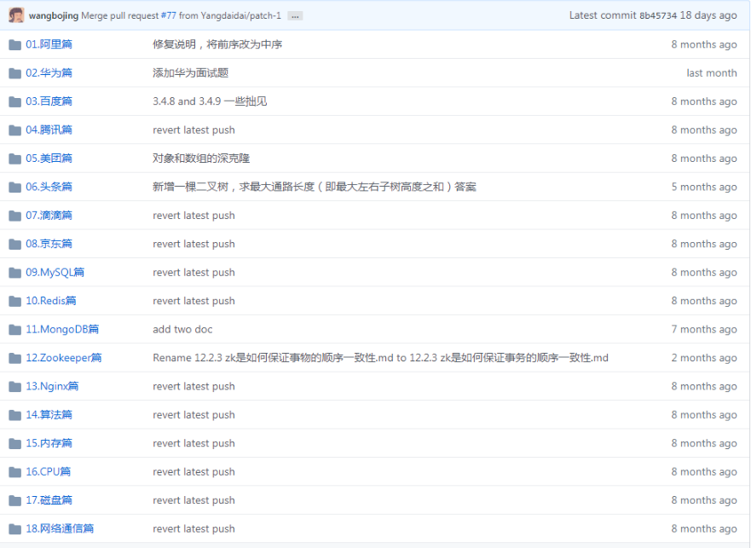The image size is (751, 548).
Task: Open the 11.MongoDB篇 folder link
Action: click(x=62, y=329)
